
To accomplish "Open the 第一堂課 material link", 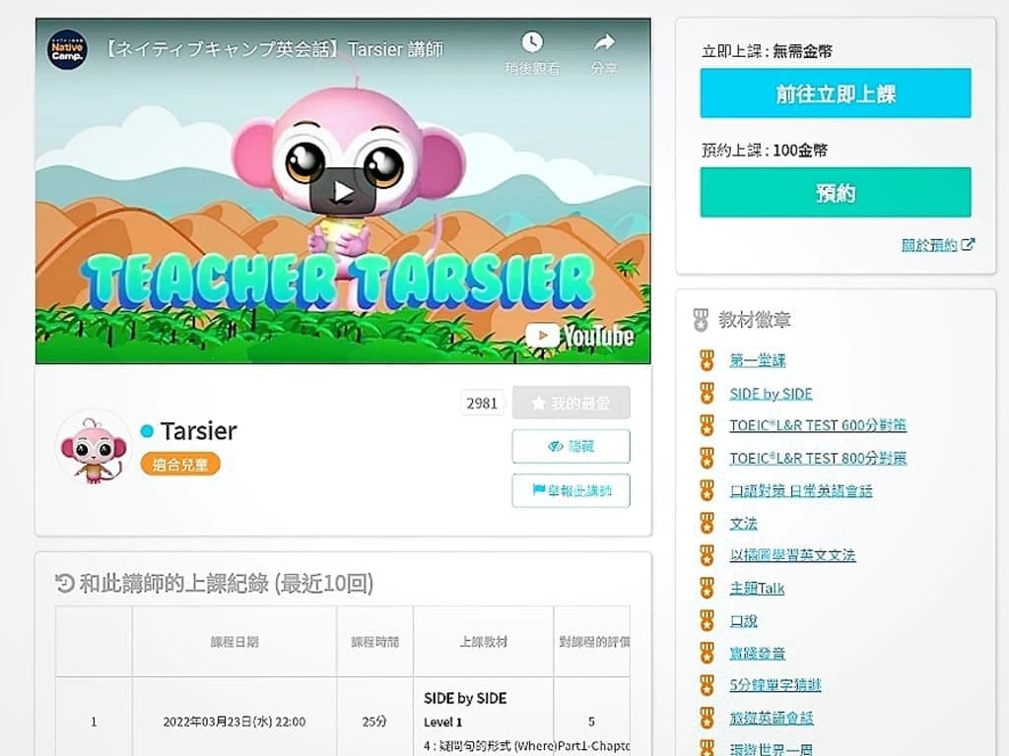I will coord(758,360).
